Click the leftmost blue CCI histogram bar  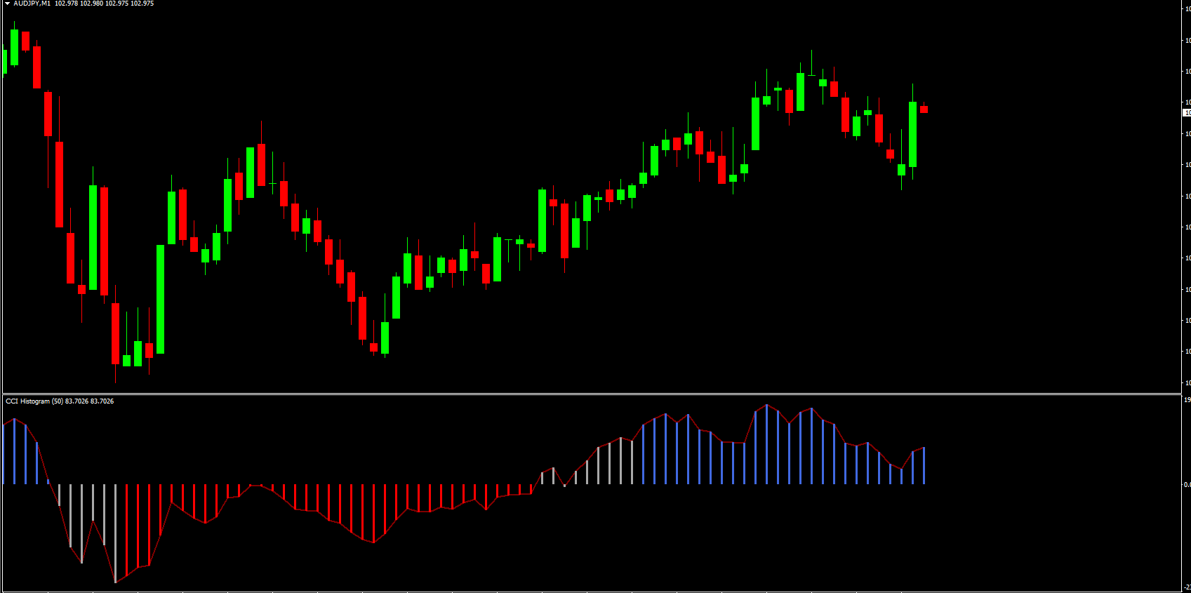[x=4, y=454]
